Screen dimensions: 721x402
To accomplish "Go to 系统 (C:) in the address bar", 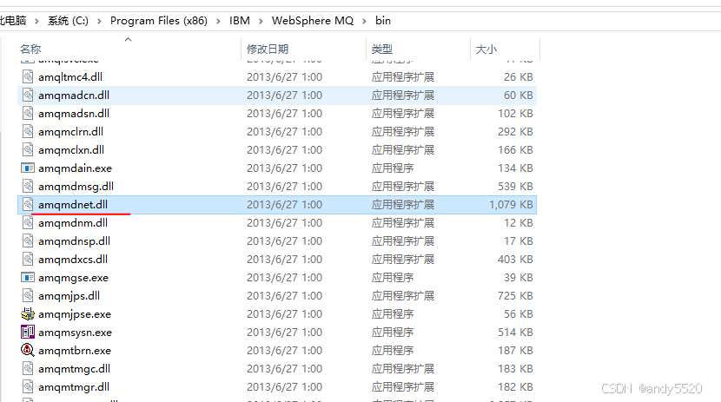I will point(68,21).
